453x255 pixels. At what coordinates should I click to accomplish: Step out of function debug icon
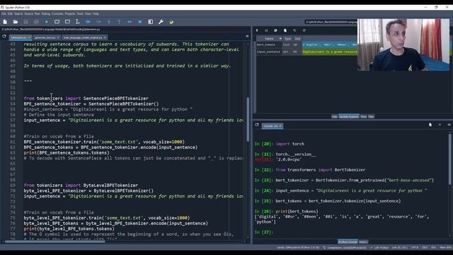(120, 22)
